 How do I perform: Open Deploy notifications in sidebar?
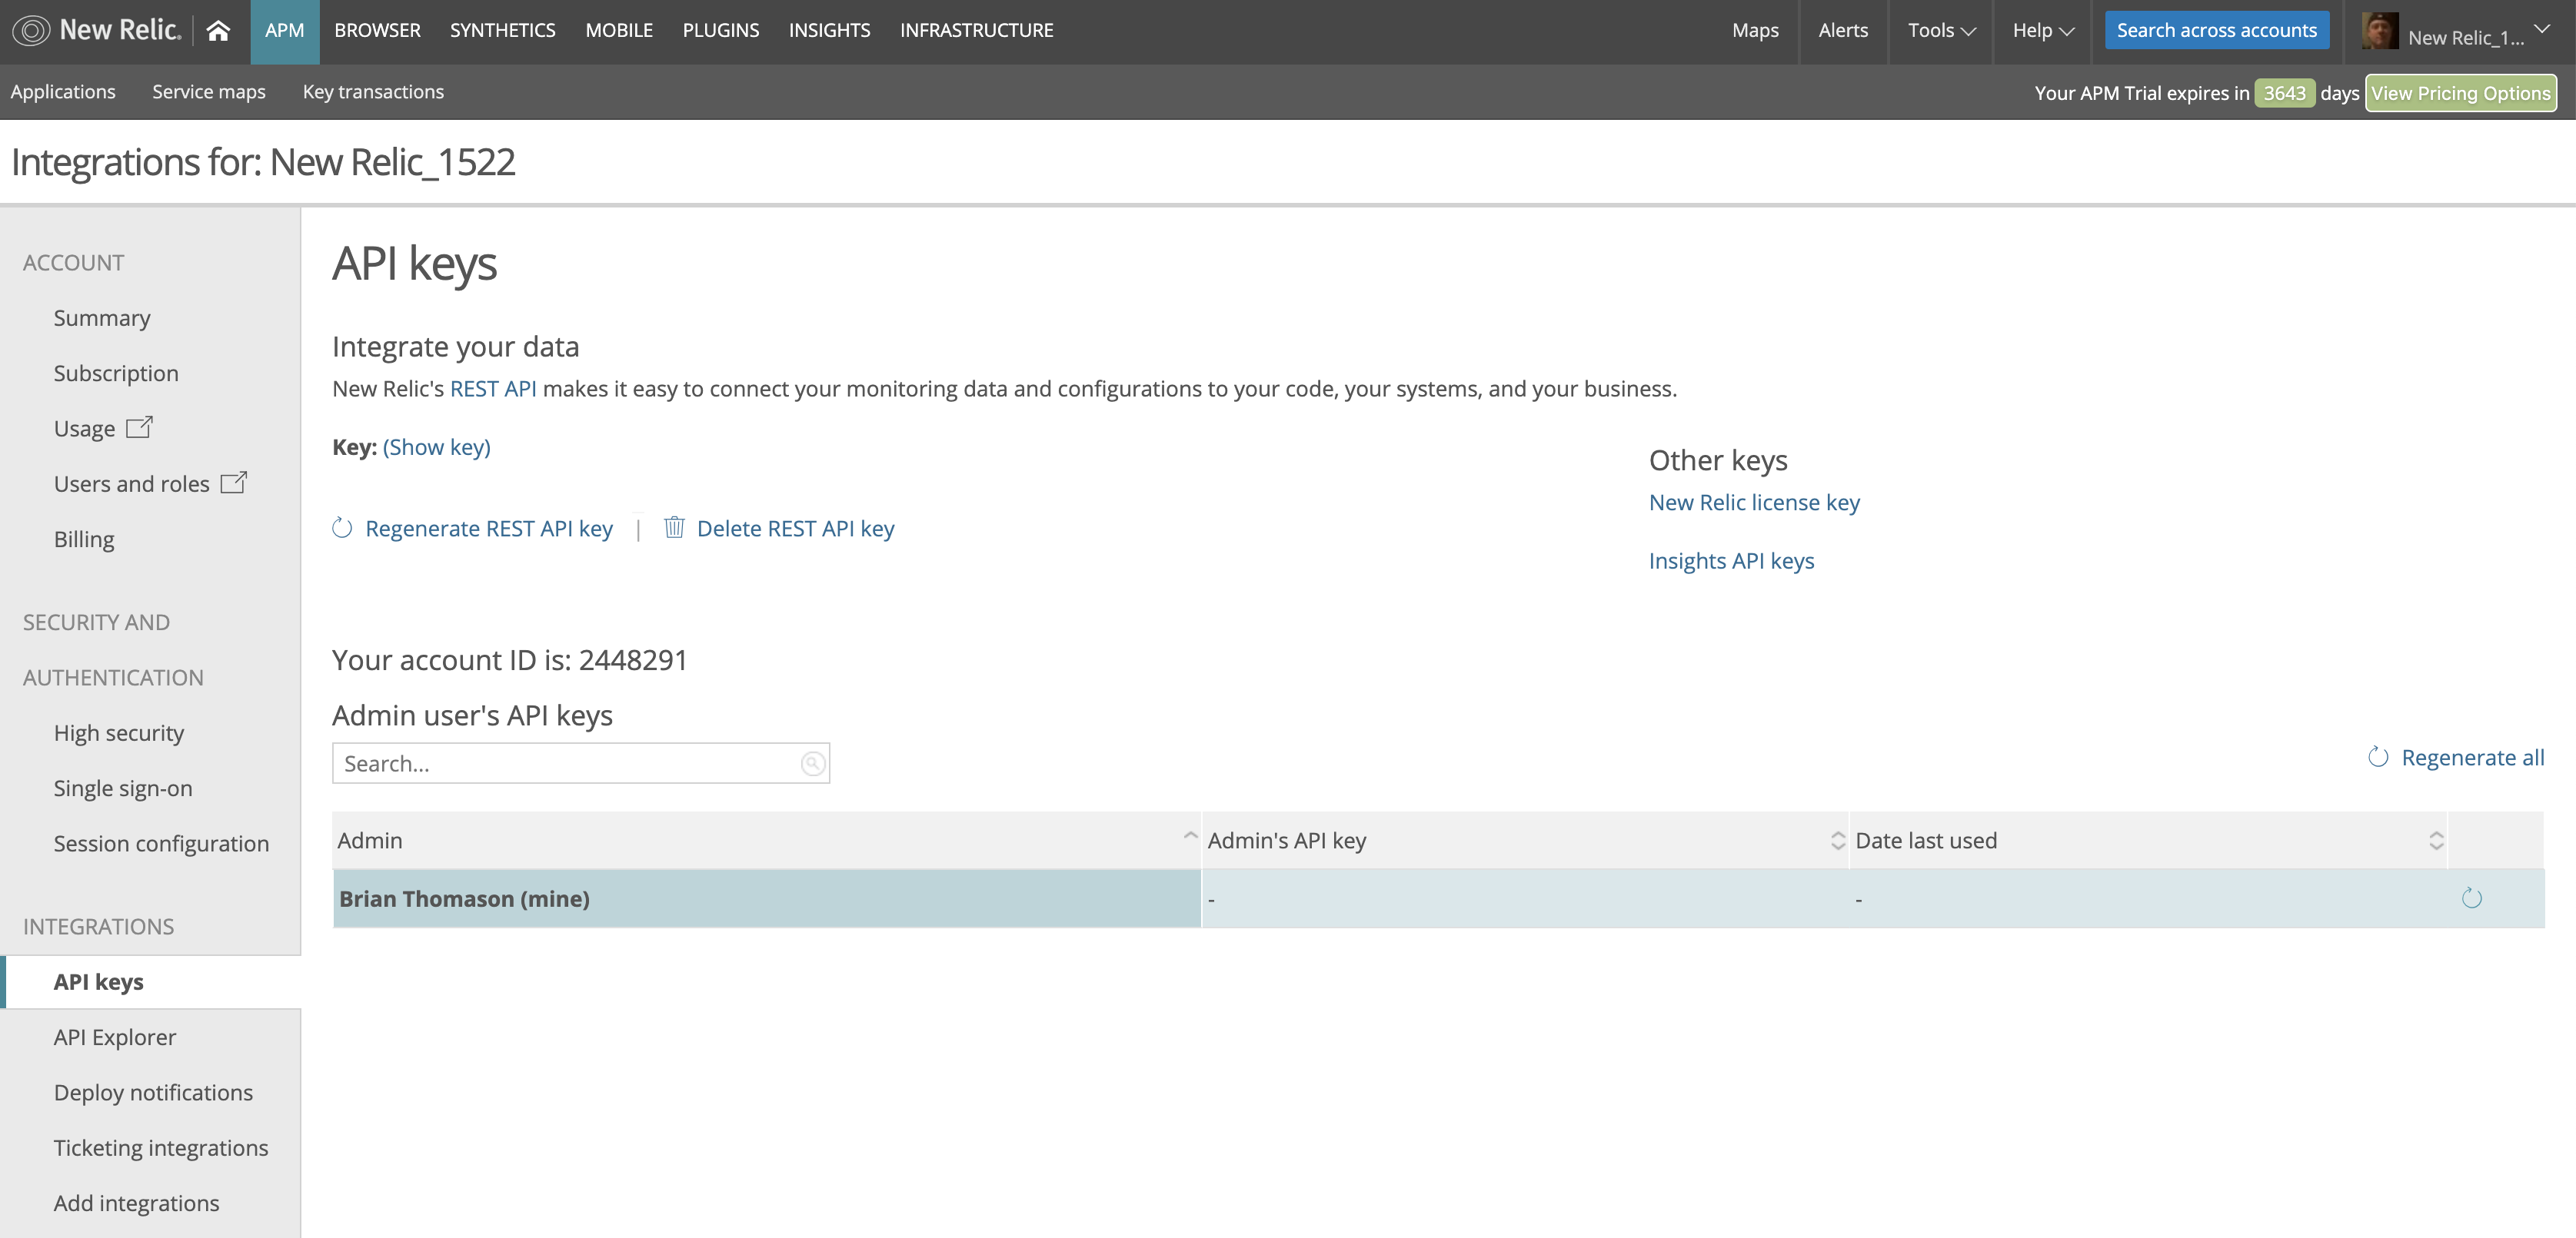(153, 1092)
